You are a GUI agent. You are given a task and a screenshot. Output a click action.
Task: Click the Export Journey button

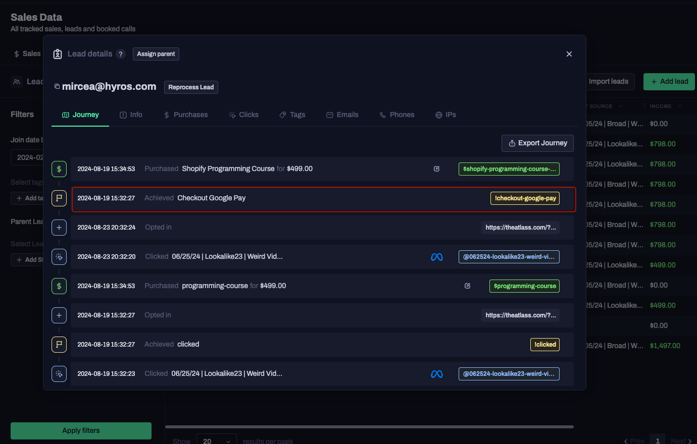[537, 143]
